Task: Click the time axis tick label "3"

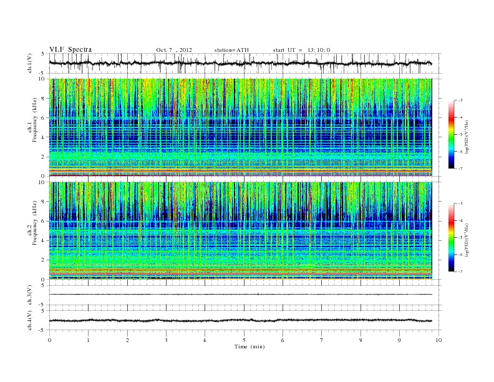Action: tap(166, 340)
